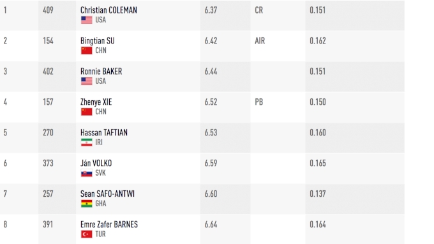Click the USA flag under Christian Coleman
This screenshot has height=244, width=434.
86,20
